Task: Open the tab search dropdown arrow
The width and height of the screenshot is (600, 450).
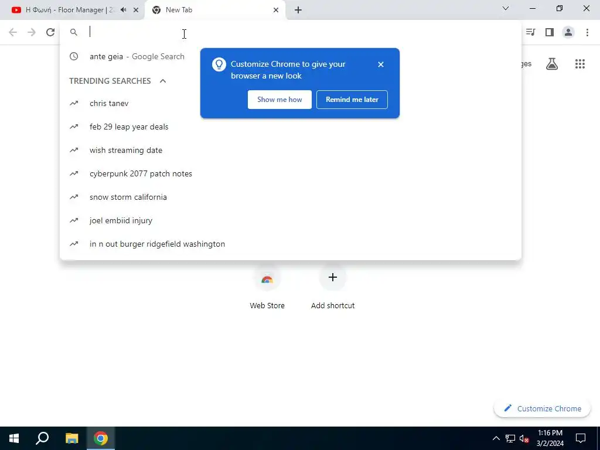Action: coord(506,8)
